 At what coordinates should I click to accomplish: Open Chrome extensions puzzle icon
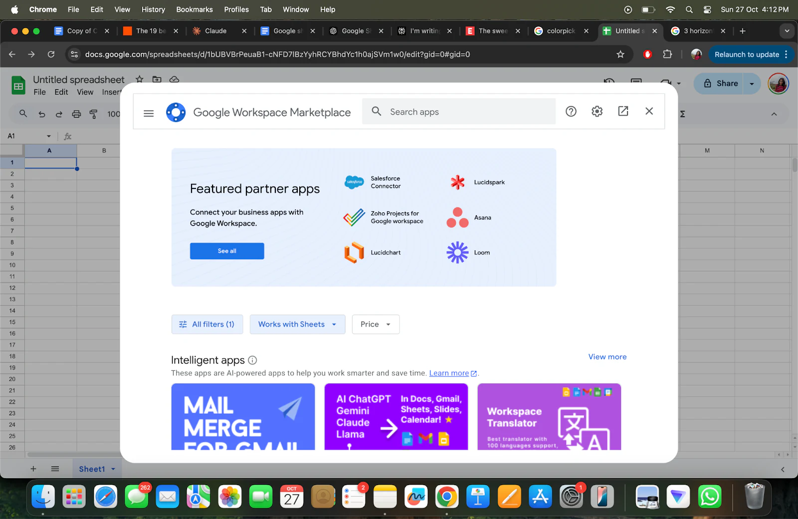[667, 54]
